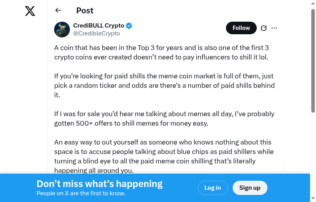Click the X logo
This screenshot has height=202, width=316.
30,11
